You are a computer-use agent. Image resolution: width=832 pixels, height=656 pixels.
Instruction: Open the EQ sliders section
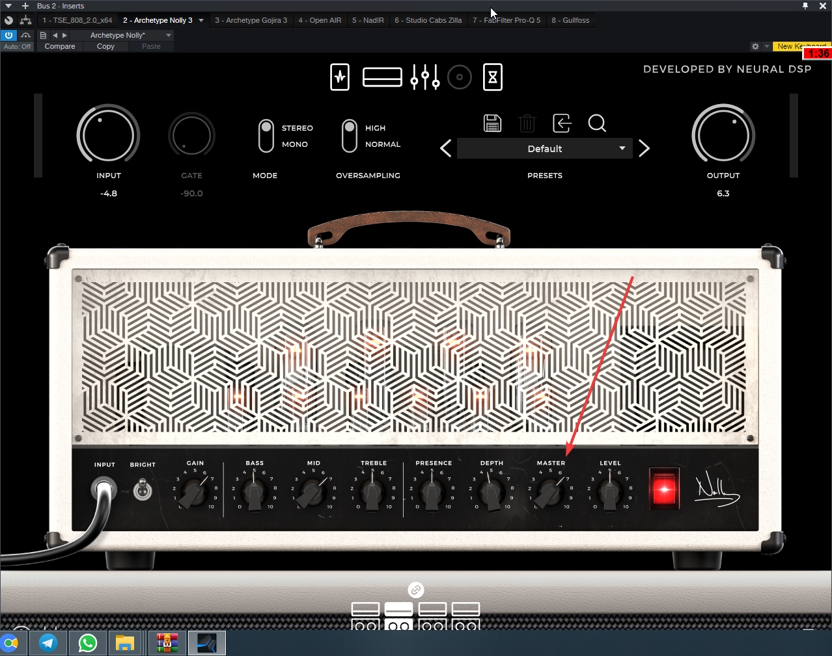[425, 77]
